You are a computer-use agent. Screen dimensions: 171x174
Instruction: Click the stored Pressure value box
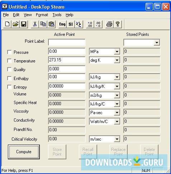coord(142,51)
